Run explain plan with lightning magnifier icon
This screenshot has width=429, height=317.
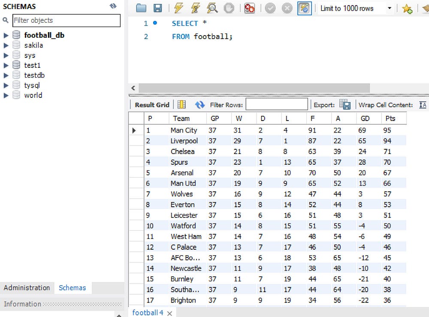pyautogui.click(x=212, y=8)
